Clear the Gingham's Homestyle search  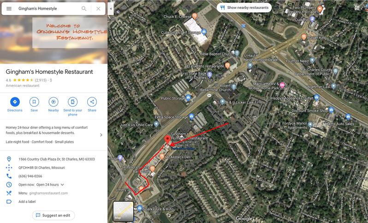pyautogui.click(x=98, y=9)
